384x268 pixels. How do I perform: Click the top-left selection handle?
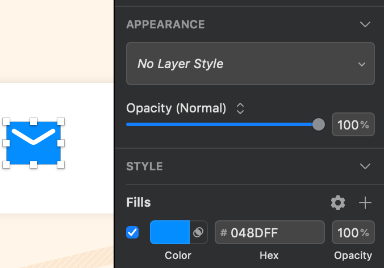point(7,122)
